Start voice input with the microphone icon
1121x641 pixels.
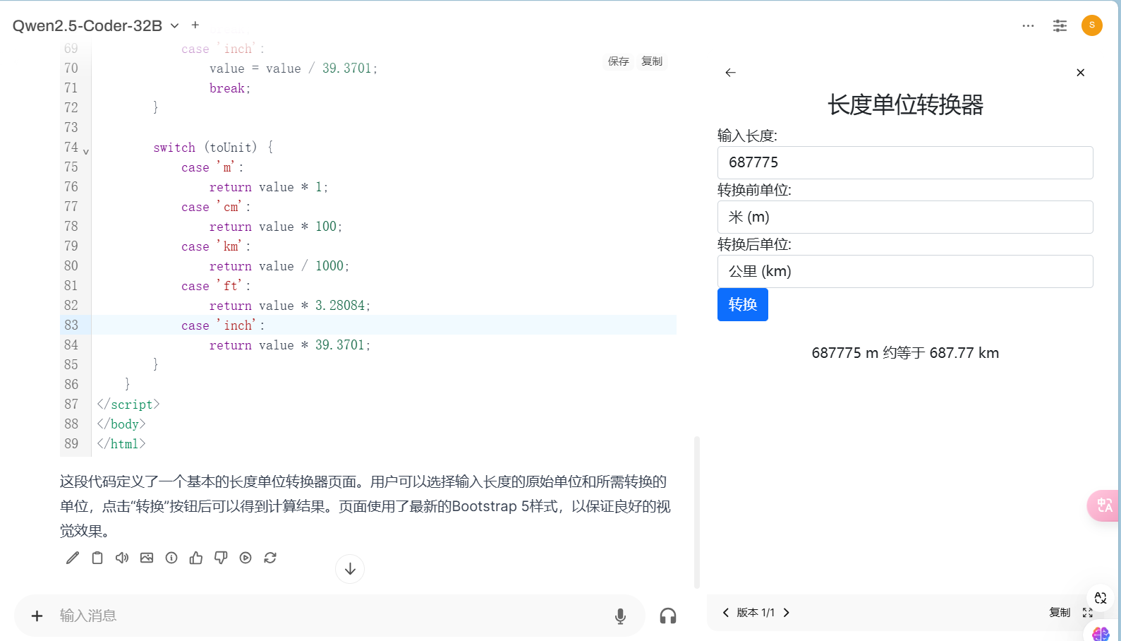pyautogui.click(x=620, y=616)
